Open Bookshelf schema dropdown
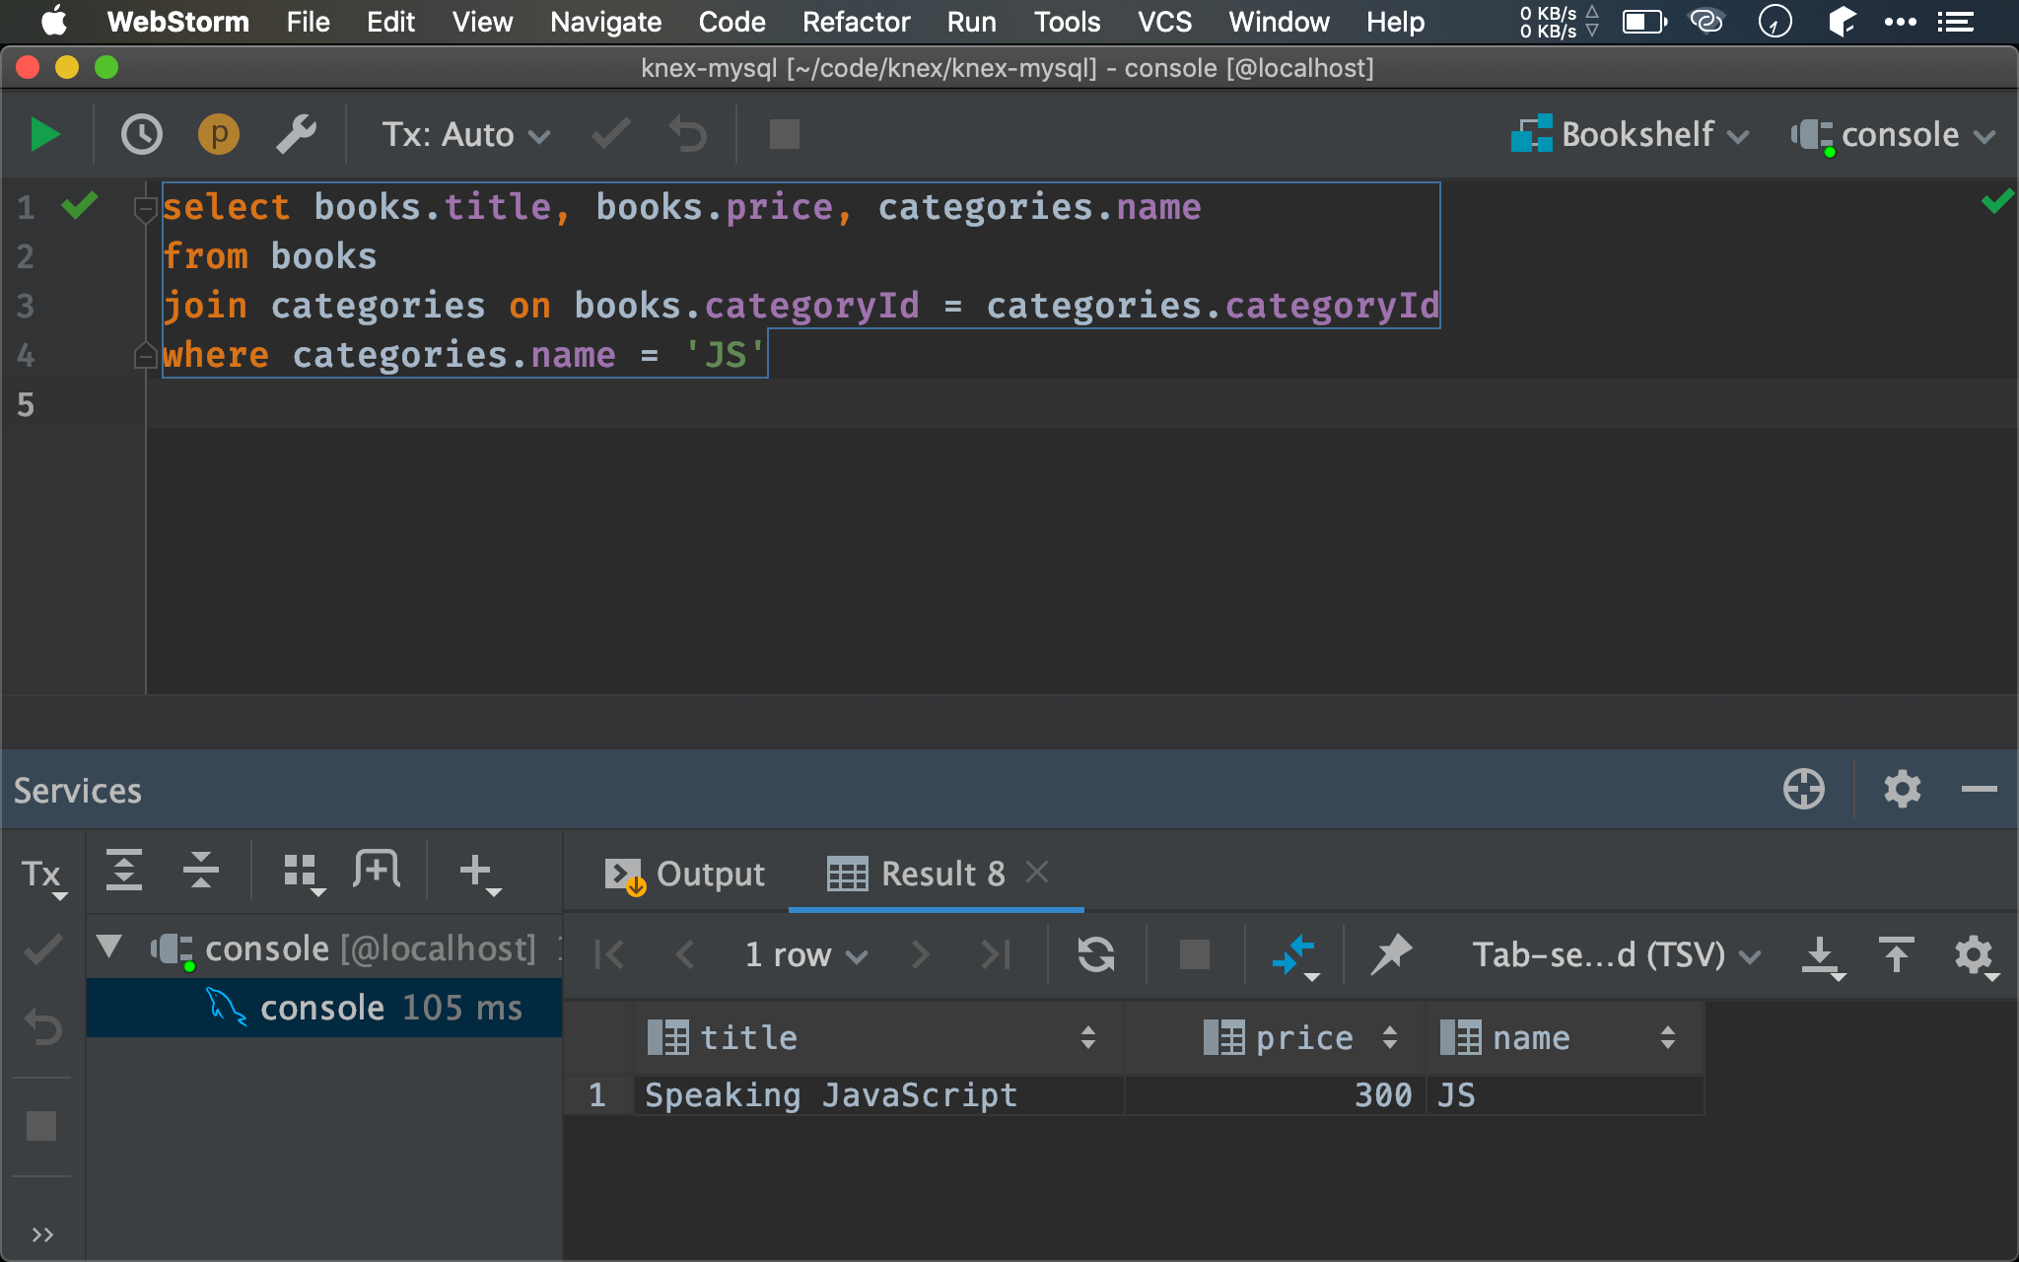The width and height of the screenshot is (2019, 1262). tap(1631, 135)
